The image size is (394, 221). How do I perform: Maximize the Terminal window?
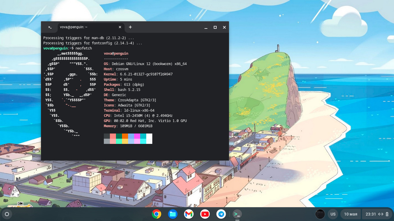[x=215, y=27]
